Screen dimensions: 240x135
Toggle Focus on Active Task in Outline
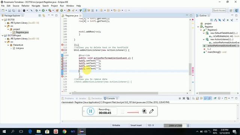[x=211, y=20]
